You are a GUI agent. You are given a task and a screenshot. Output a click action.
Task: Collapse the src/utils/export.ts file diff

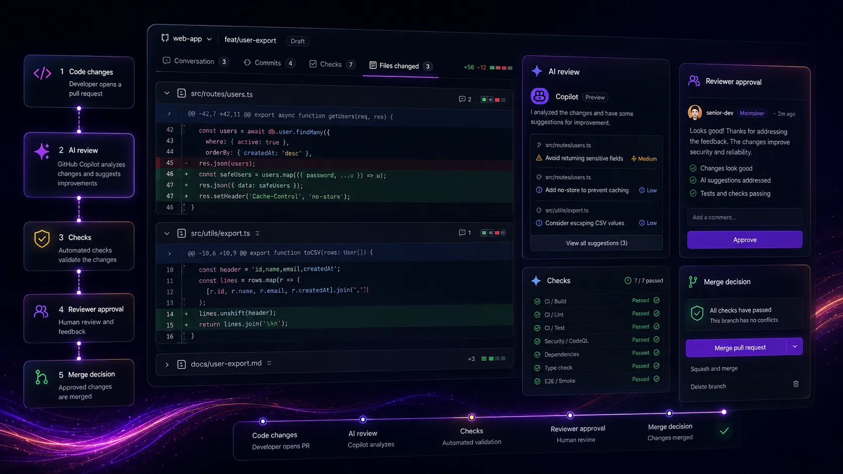coord(167,233)
